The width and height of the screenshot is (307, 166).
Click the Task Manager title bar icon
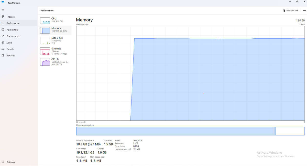(x=3, y=2)
